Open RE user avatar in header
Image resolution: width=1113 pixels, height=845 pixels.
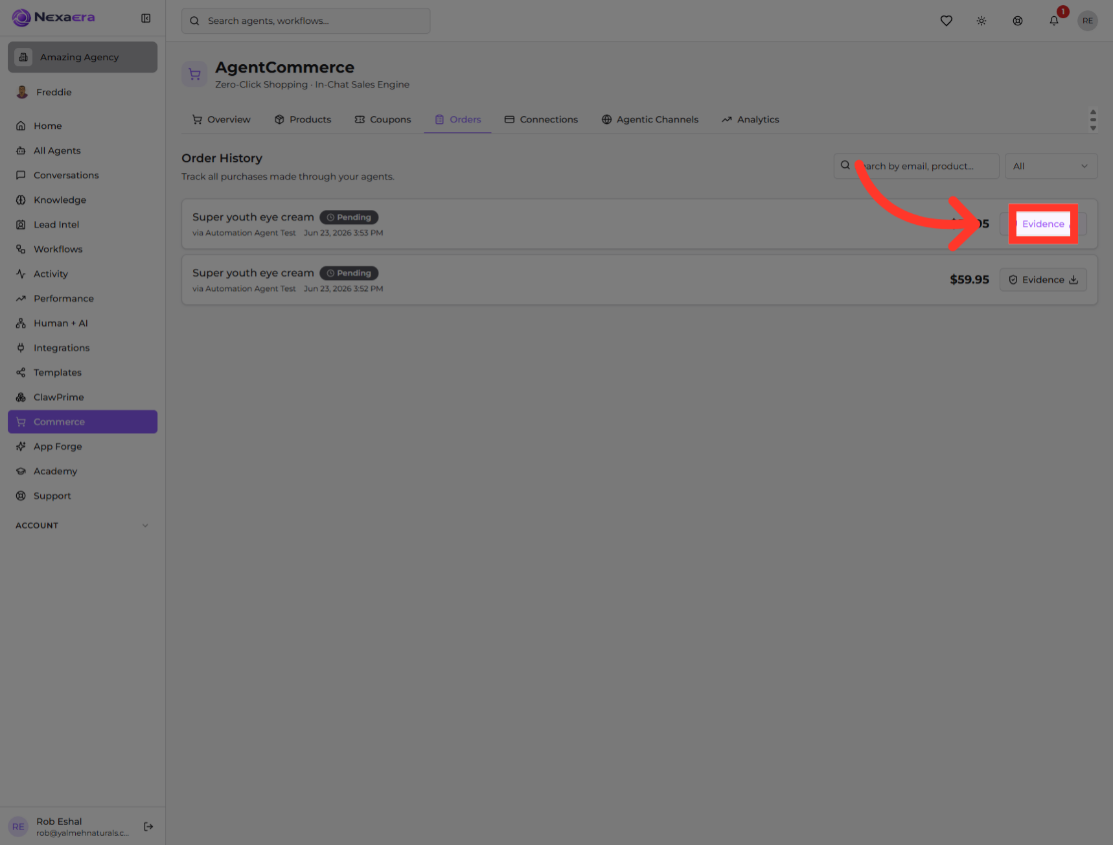point(1087,21)
